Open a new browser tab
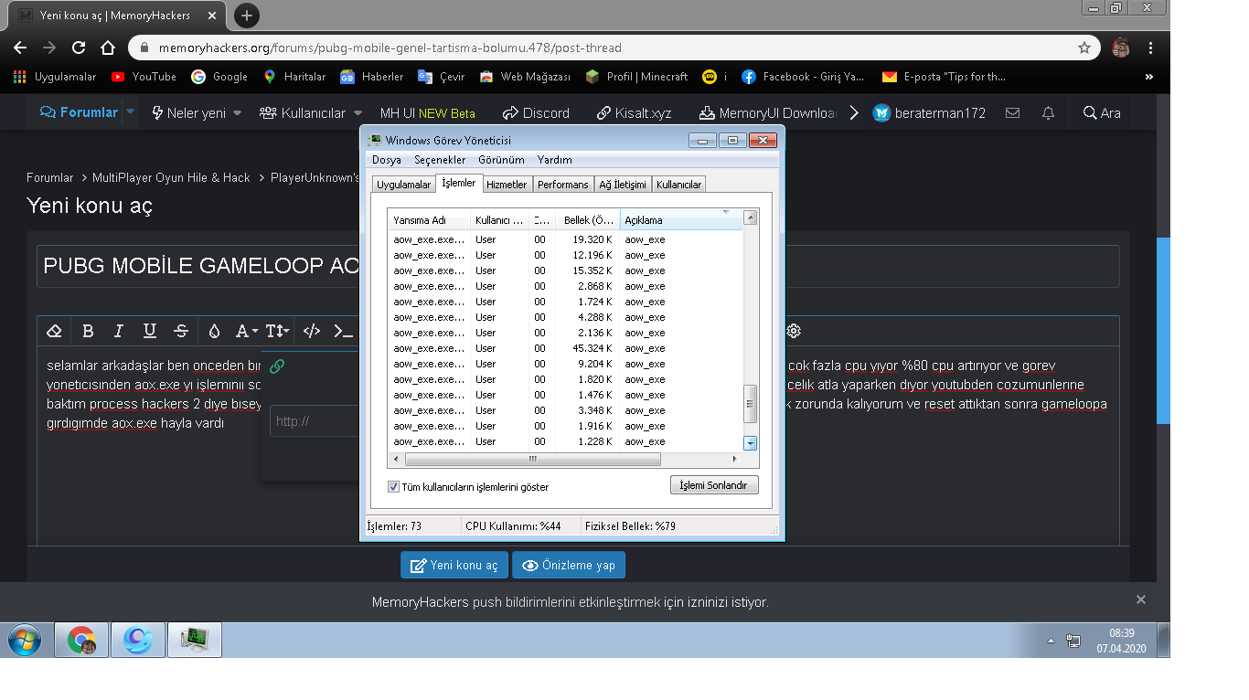Image resolution: width=1249 pixels, height=700 pixels. (246, 16)
